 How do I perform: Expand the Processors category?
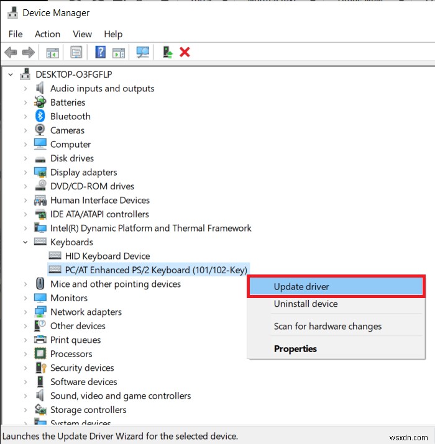pos(25,354)
